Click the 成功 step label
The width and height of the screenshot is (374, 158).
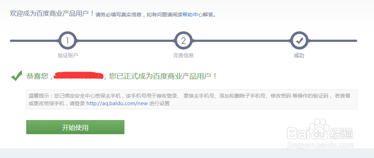click(299, 56)
